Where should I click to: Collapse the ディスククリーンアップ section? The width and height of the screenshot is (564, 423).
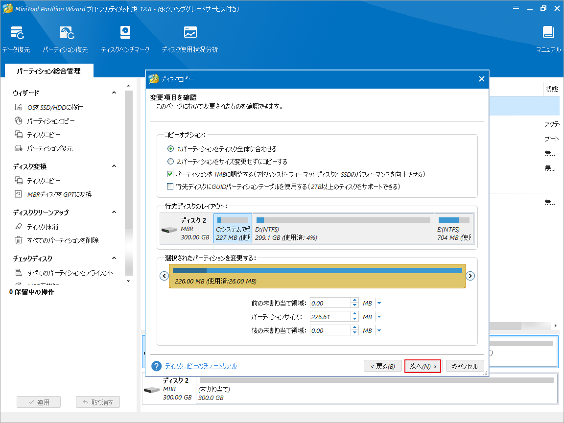pyautogui.click(x=114, y=212)
